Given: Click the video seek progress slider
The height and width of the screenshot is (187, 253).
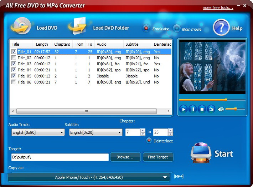Looking at the screenshot, I should pos(212,100).
